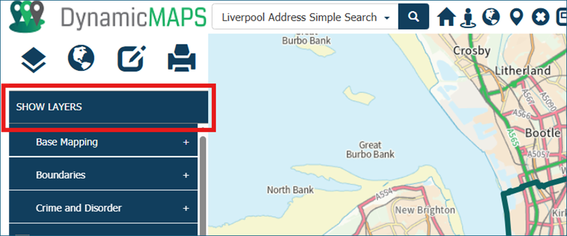Expand Boundaries layer group plus sign
567x236 pixels.
point(186,175)
